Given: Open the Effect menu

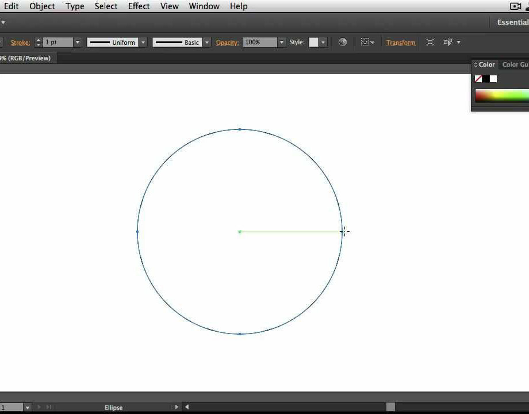Looking at the screenshot, I should tap(139, 6).
